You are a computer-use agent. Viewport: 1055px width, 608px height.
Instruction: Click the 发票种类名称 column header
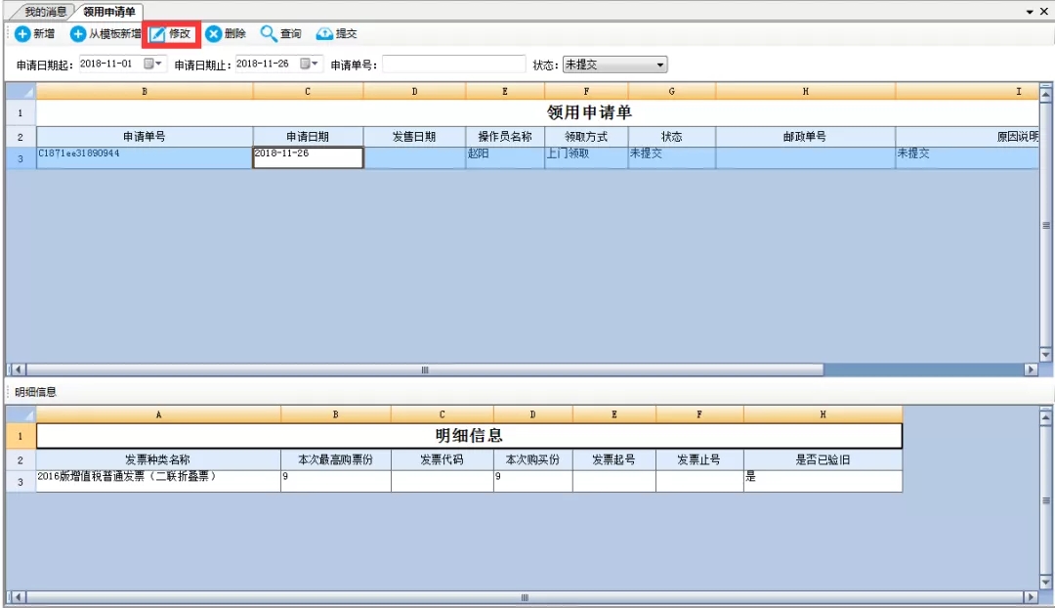point(158,459)
